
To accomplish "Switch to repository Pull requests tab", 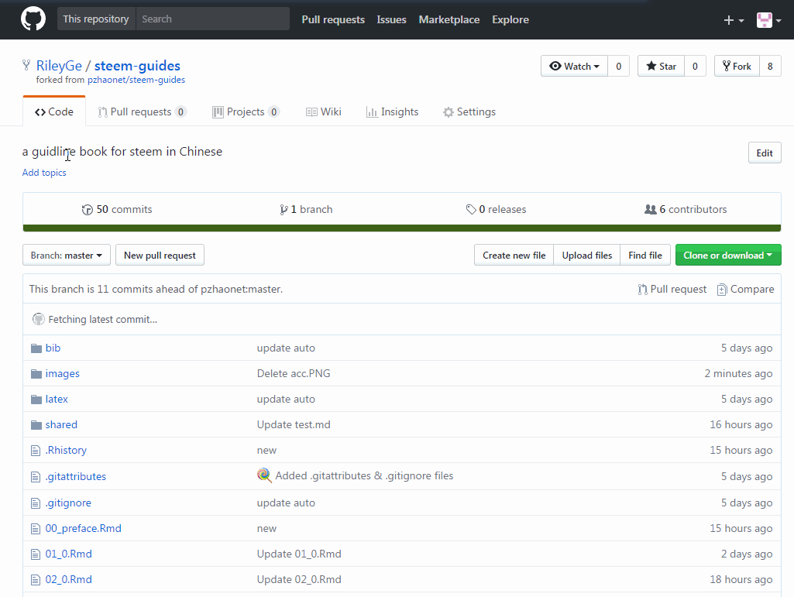I will pos(143,112).
